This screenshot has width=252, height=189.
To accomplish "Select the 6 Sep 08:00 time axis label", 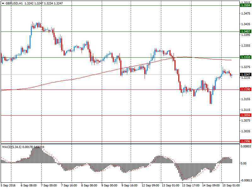I will [29, 186].
